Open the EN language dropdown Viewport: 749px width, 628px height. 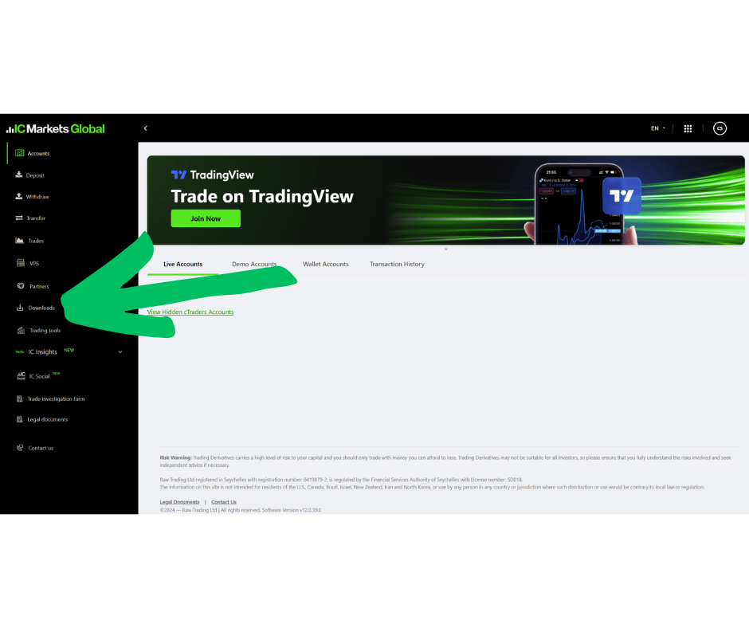pos(657,128)
